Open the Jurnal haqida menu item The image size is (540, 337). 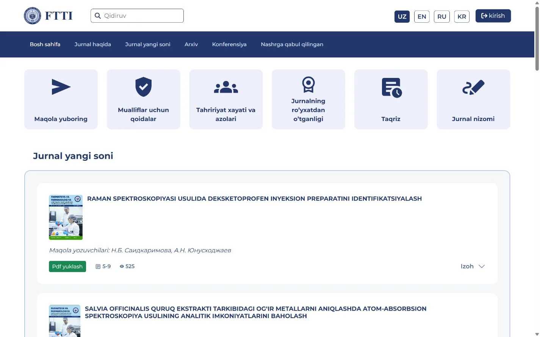93,44
